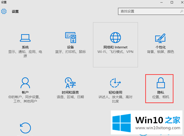Click the 个性化 label text
Screen dimensions: 184x136
[160, 47]
